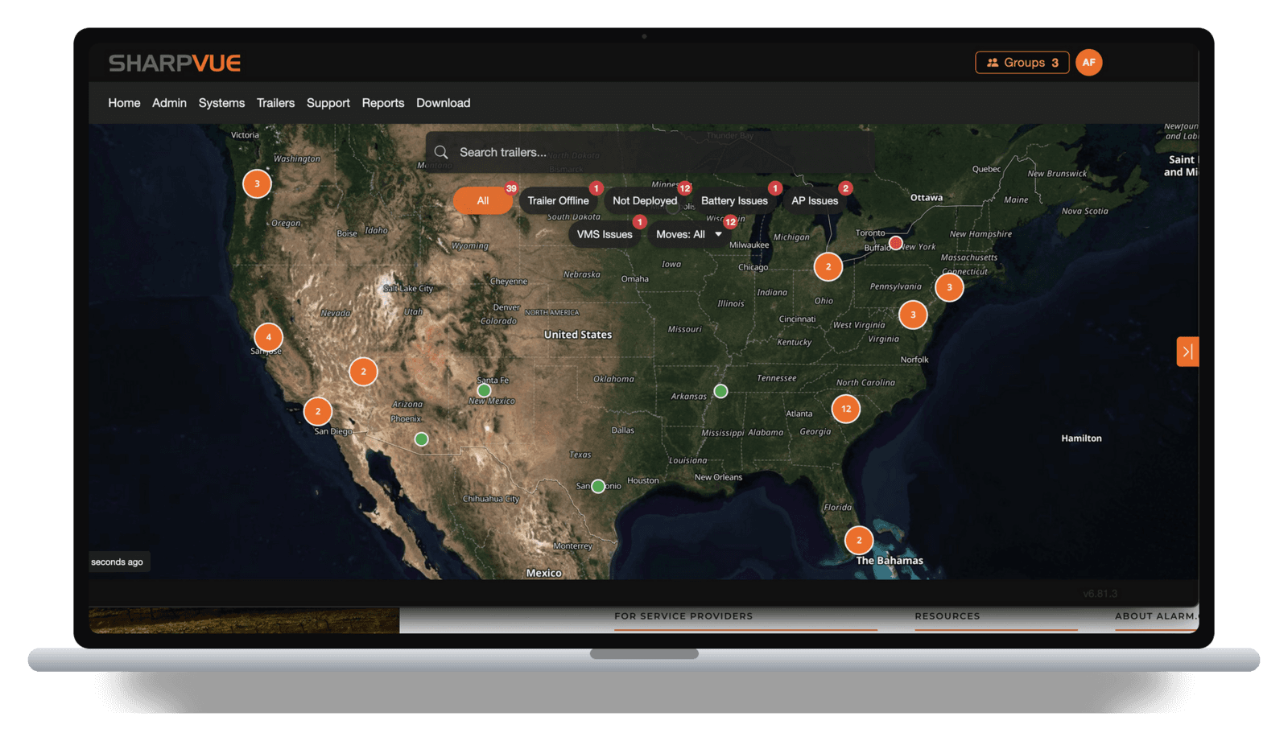This screenshot has width=1288, height=741.
Task: Open the Support menu
Action: coord(328,103)
